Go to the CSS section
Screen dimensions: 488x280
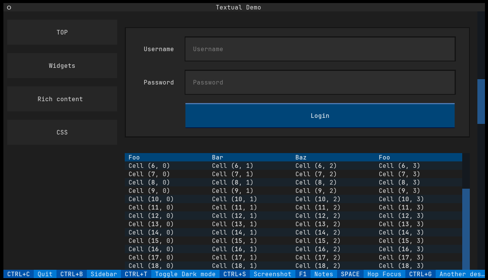62,132
